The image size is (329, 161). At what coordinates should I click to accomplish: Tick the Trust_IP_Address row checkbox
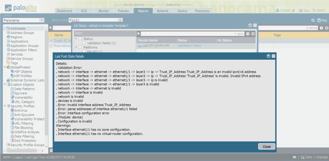[x=51, y=41]
